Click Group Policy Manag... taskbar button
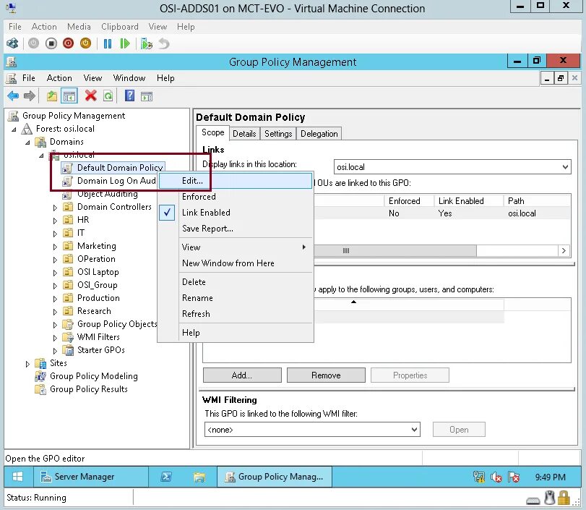This screenshot has height=510, width=586. 275,476
